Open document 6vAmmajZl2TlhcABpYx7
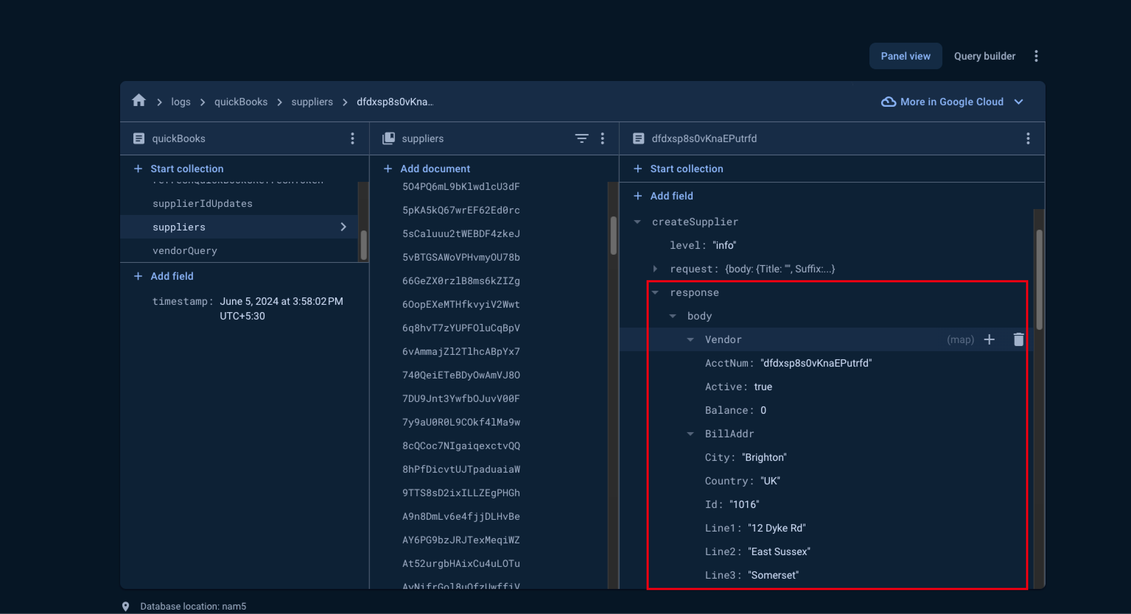The height and width of the screenshot is (614, 1131). [x=461, y=351]
